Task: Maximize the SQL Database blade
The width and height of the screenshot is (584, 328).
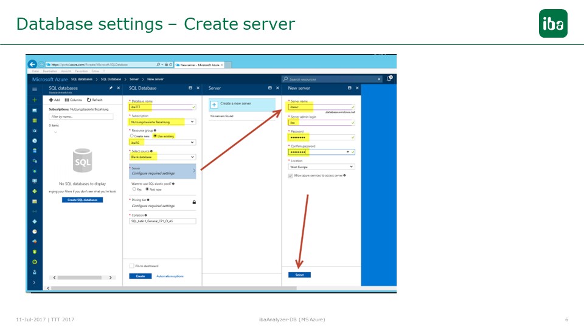Action: coord(190,88)
